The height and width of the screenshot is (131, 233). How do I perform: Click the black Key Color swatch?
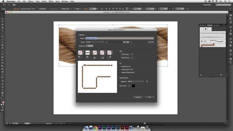pos(134,86)
